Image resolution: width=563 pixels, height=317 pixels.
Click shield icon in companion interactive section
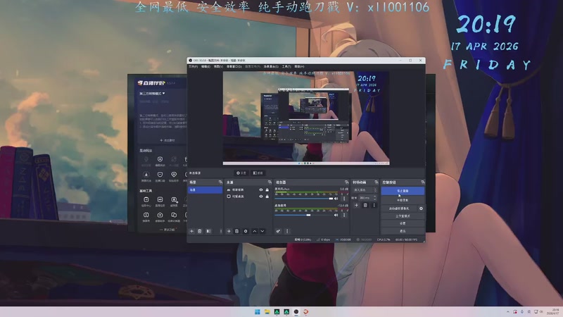pyautogui.click(x=160, y=160)
